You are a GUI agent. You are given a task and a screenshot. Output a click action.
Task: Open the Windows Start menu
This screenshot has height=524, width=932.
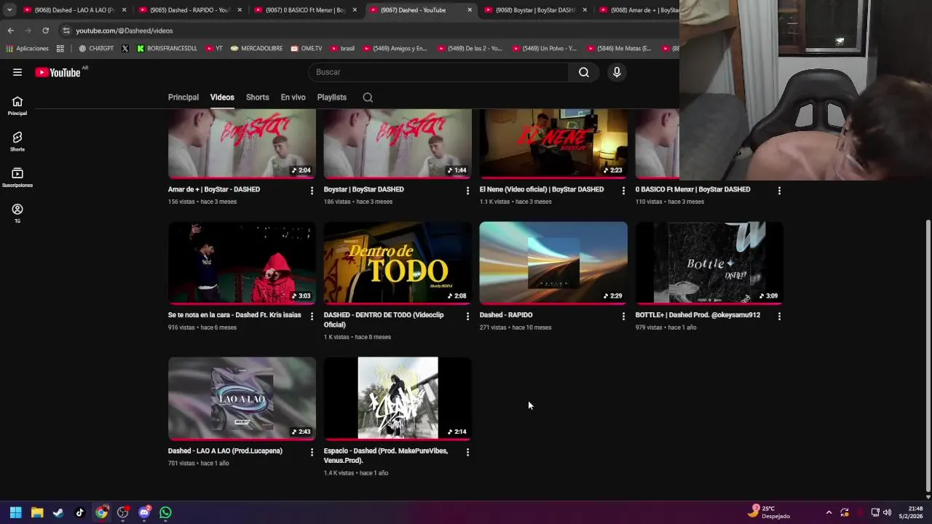[15, 512]
